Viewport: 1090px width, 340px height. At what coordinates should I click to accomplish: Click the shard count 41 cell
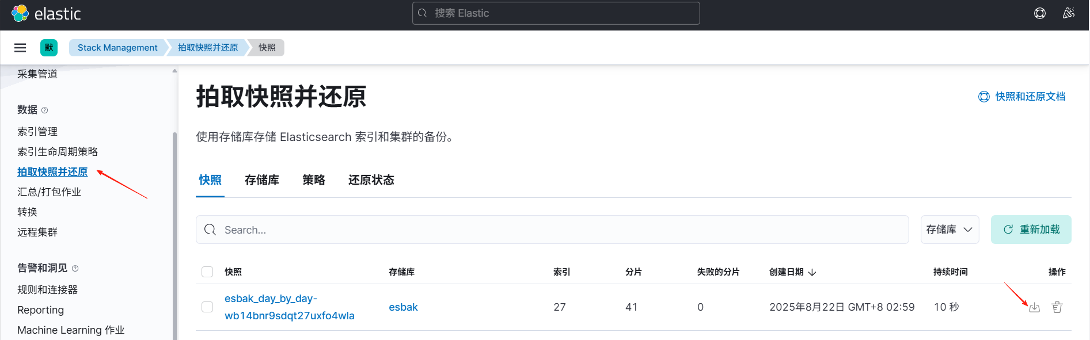[x=631, y=307]
